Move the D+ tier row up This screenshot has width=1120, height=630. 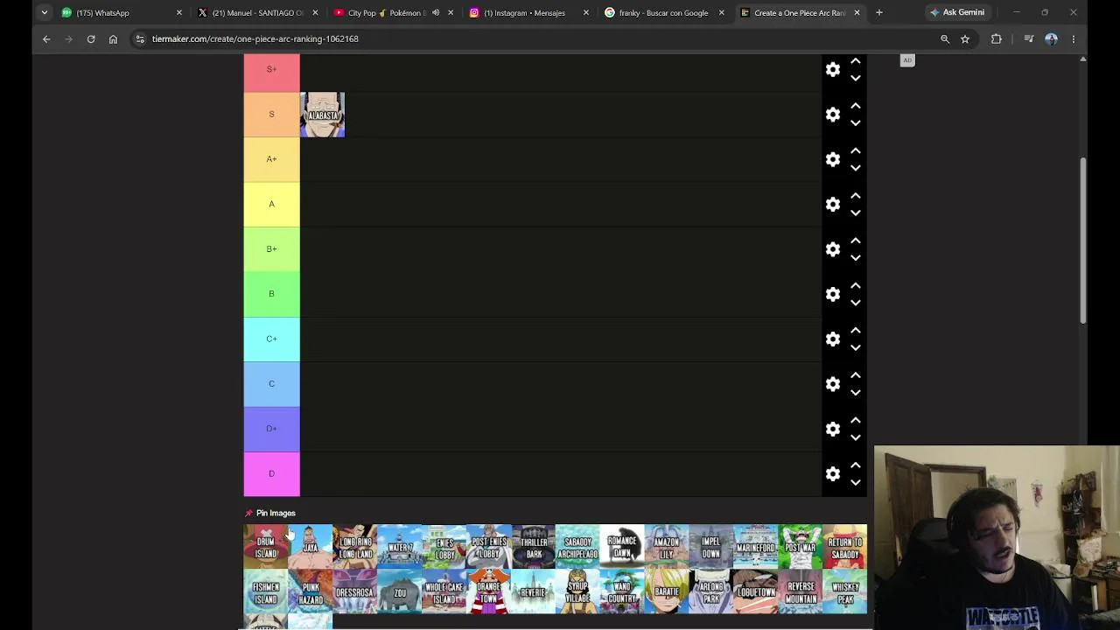coord(856,420)
